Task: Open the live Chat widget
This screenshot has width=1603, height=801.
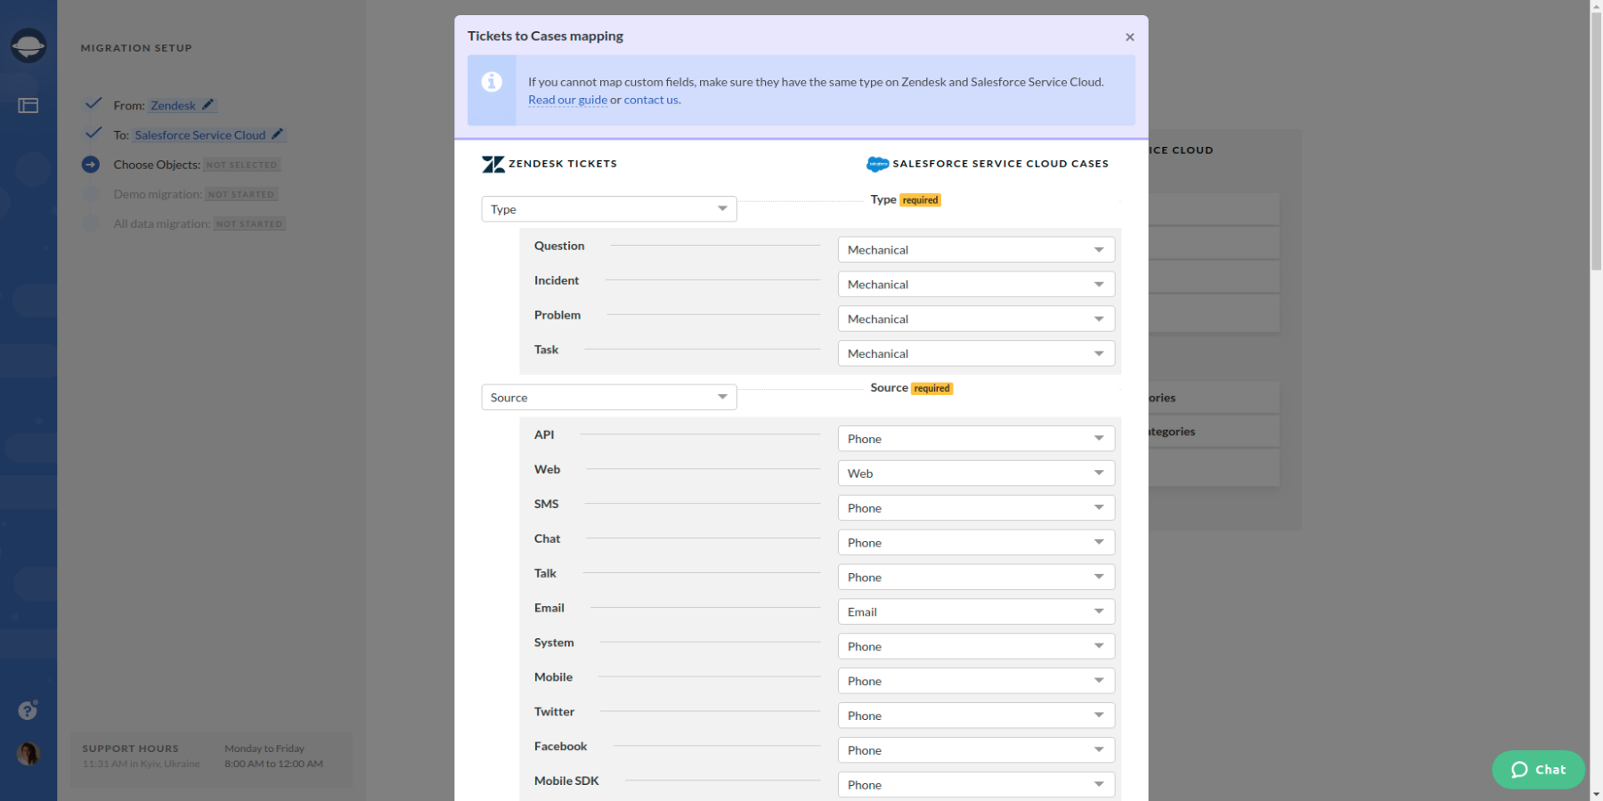Action: (x=1538, y=770)
